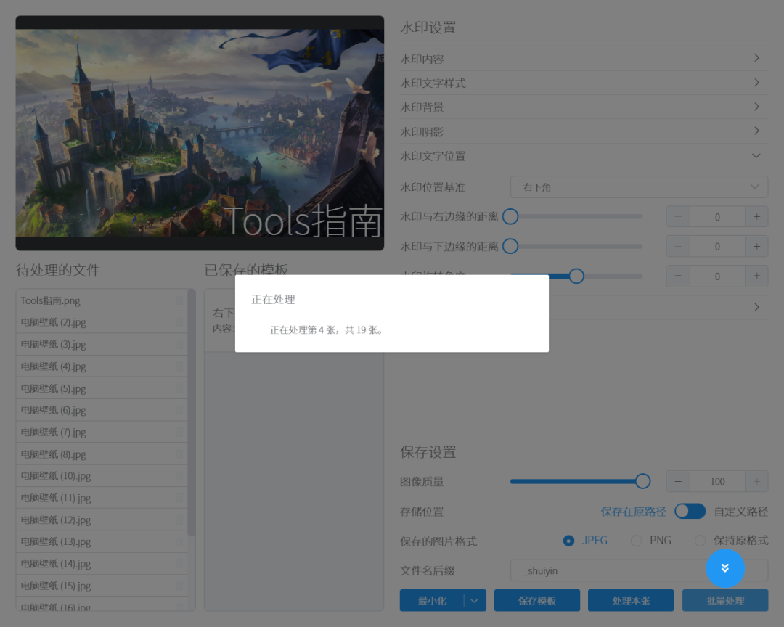The image size is (784, 627).
Task: Select 电脑壁纸 (4).jpg in the file list
Action: pos(102,366)
